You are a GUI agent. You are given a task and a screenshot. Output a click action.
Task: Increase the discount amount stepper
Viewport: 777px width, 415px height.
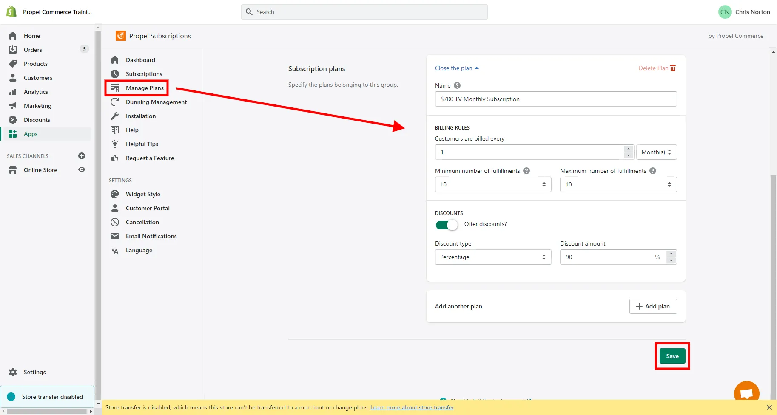[x=671, y=254]
